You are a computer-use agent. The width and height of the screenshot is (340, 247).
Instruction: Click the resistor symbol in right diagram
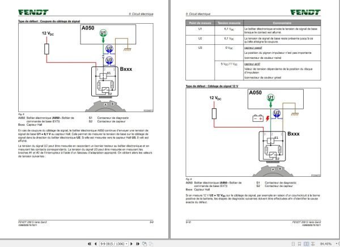coord(214,114)
